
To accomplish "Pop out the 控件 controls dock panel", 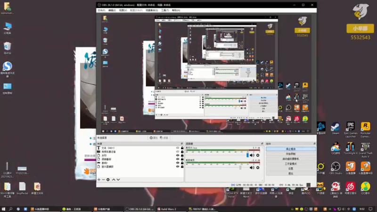I will 314,144.
